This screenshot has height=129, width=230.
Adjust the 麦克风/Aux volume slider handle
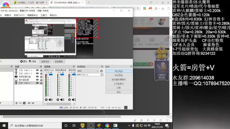coord(51,75)
